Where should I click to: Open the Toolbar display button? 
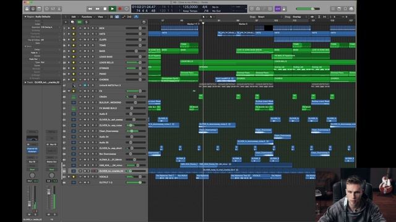point(39,9)
